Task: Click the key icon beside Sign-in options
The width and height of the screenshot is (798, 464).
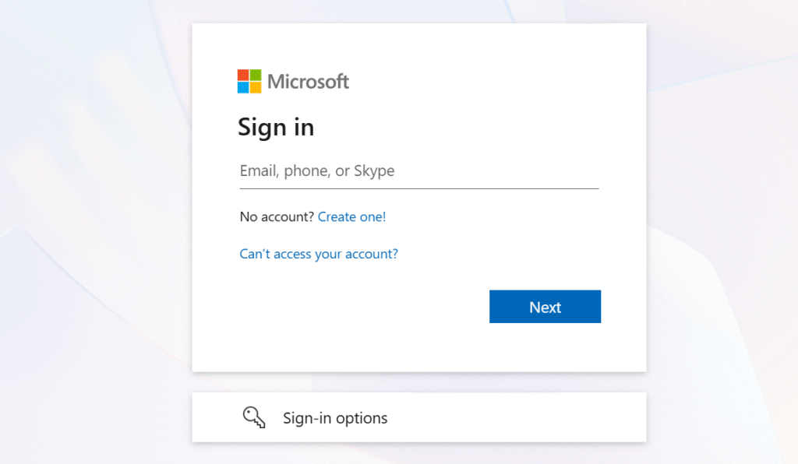Action: [x=254, y=418]
